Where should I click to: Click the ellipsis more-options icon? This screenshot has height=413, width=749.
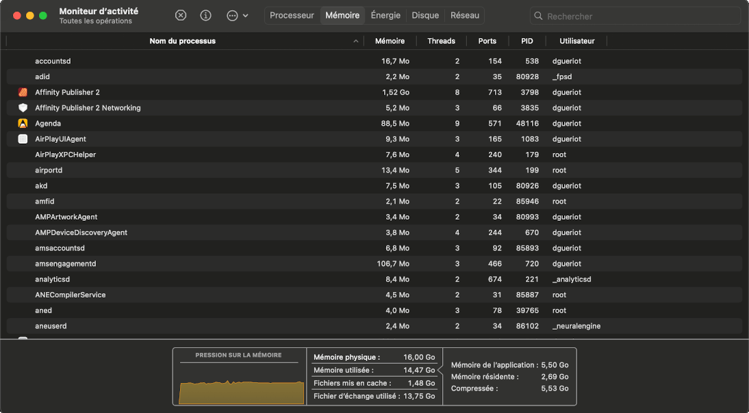pos(232,15)
